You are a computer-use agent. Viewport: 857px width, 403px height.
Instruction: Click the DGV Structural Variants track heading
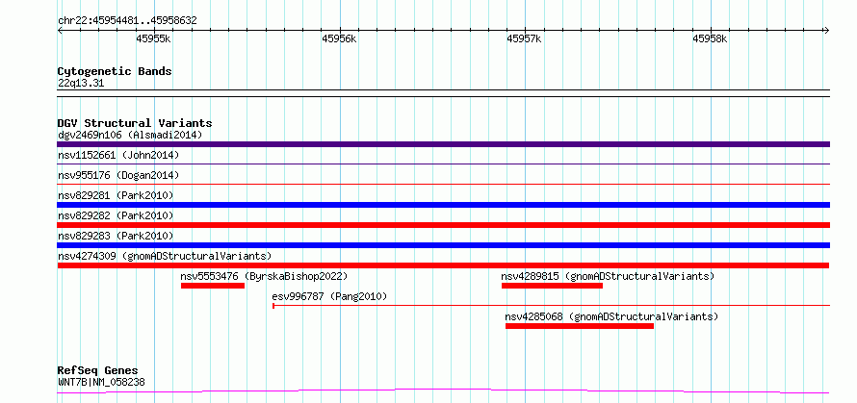click(135, 123)
